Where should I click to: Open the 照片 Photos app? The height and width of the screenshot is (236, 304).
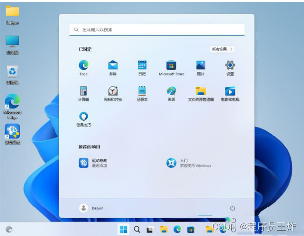201,68
